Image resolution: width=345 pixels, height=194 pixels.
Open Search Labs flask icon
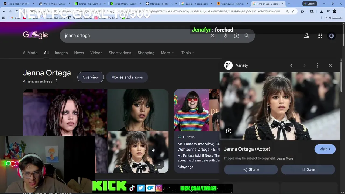point(307,36)
